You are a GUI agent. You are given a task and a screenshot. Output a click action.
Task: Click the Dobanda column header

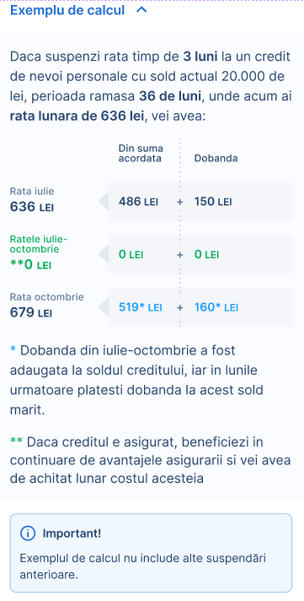click(x=216, y=159)
